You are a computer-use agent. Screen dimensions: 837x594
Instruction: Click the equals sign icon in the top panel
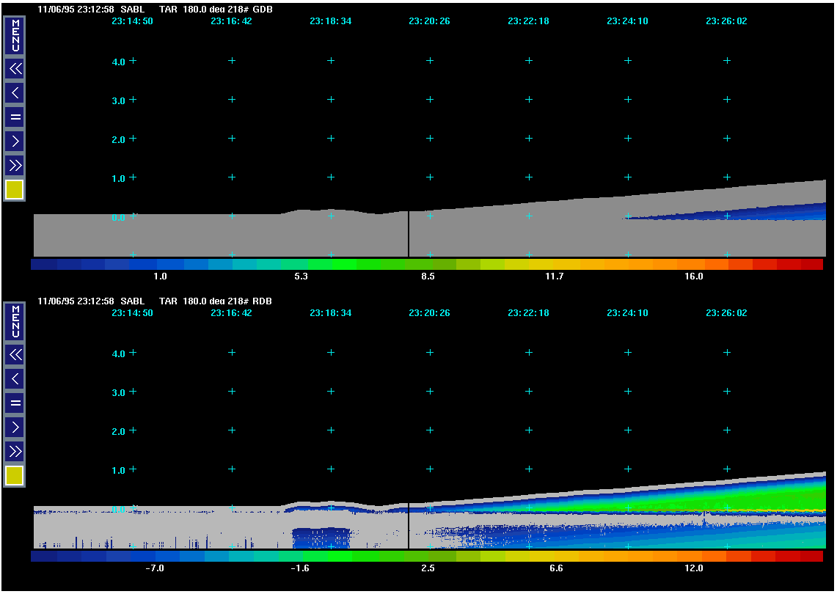click(15, 117)
